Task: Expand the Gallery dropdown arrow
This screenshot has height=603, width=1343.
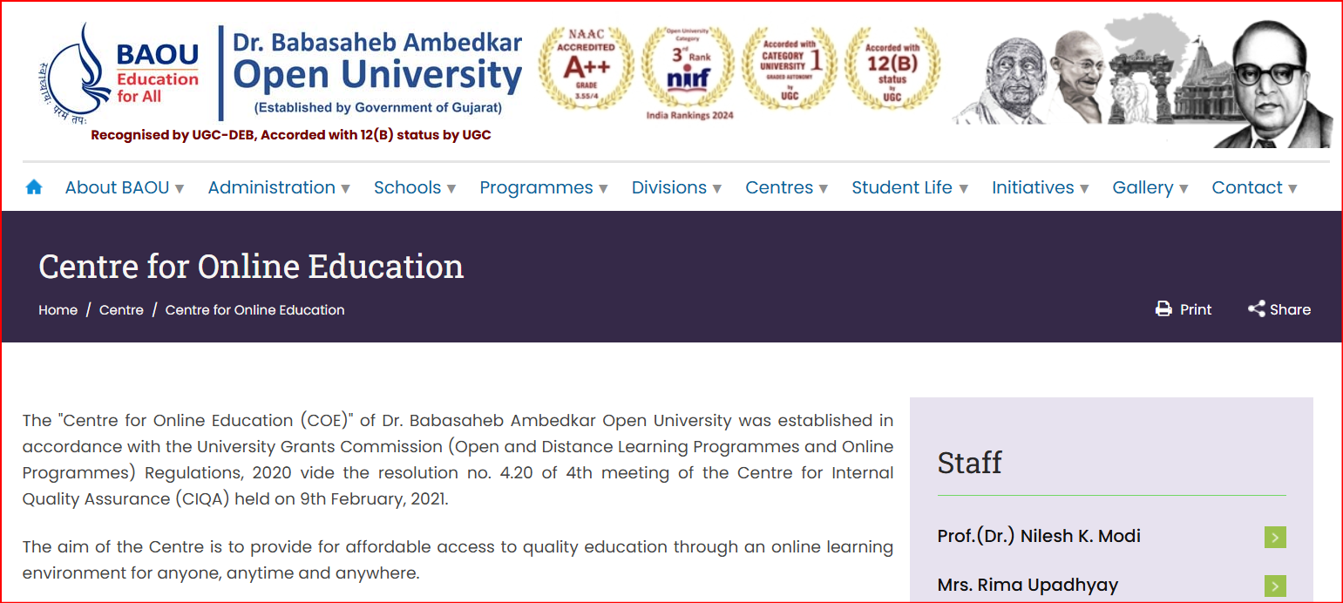Action: pyautogui.click(x=1184, y=188)
